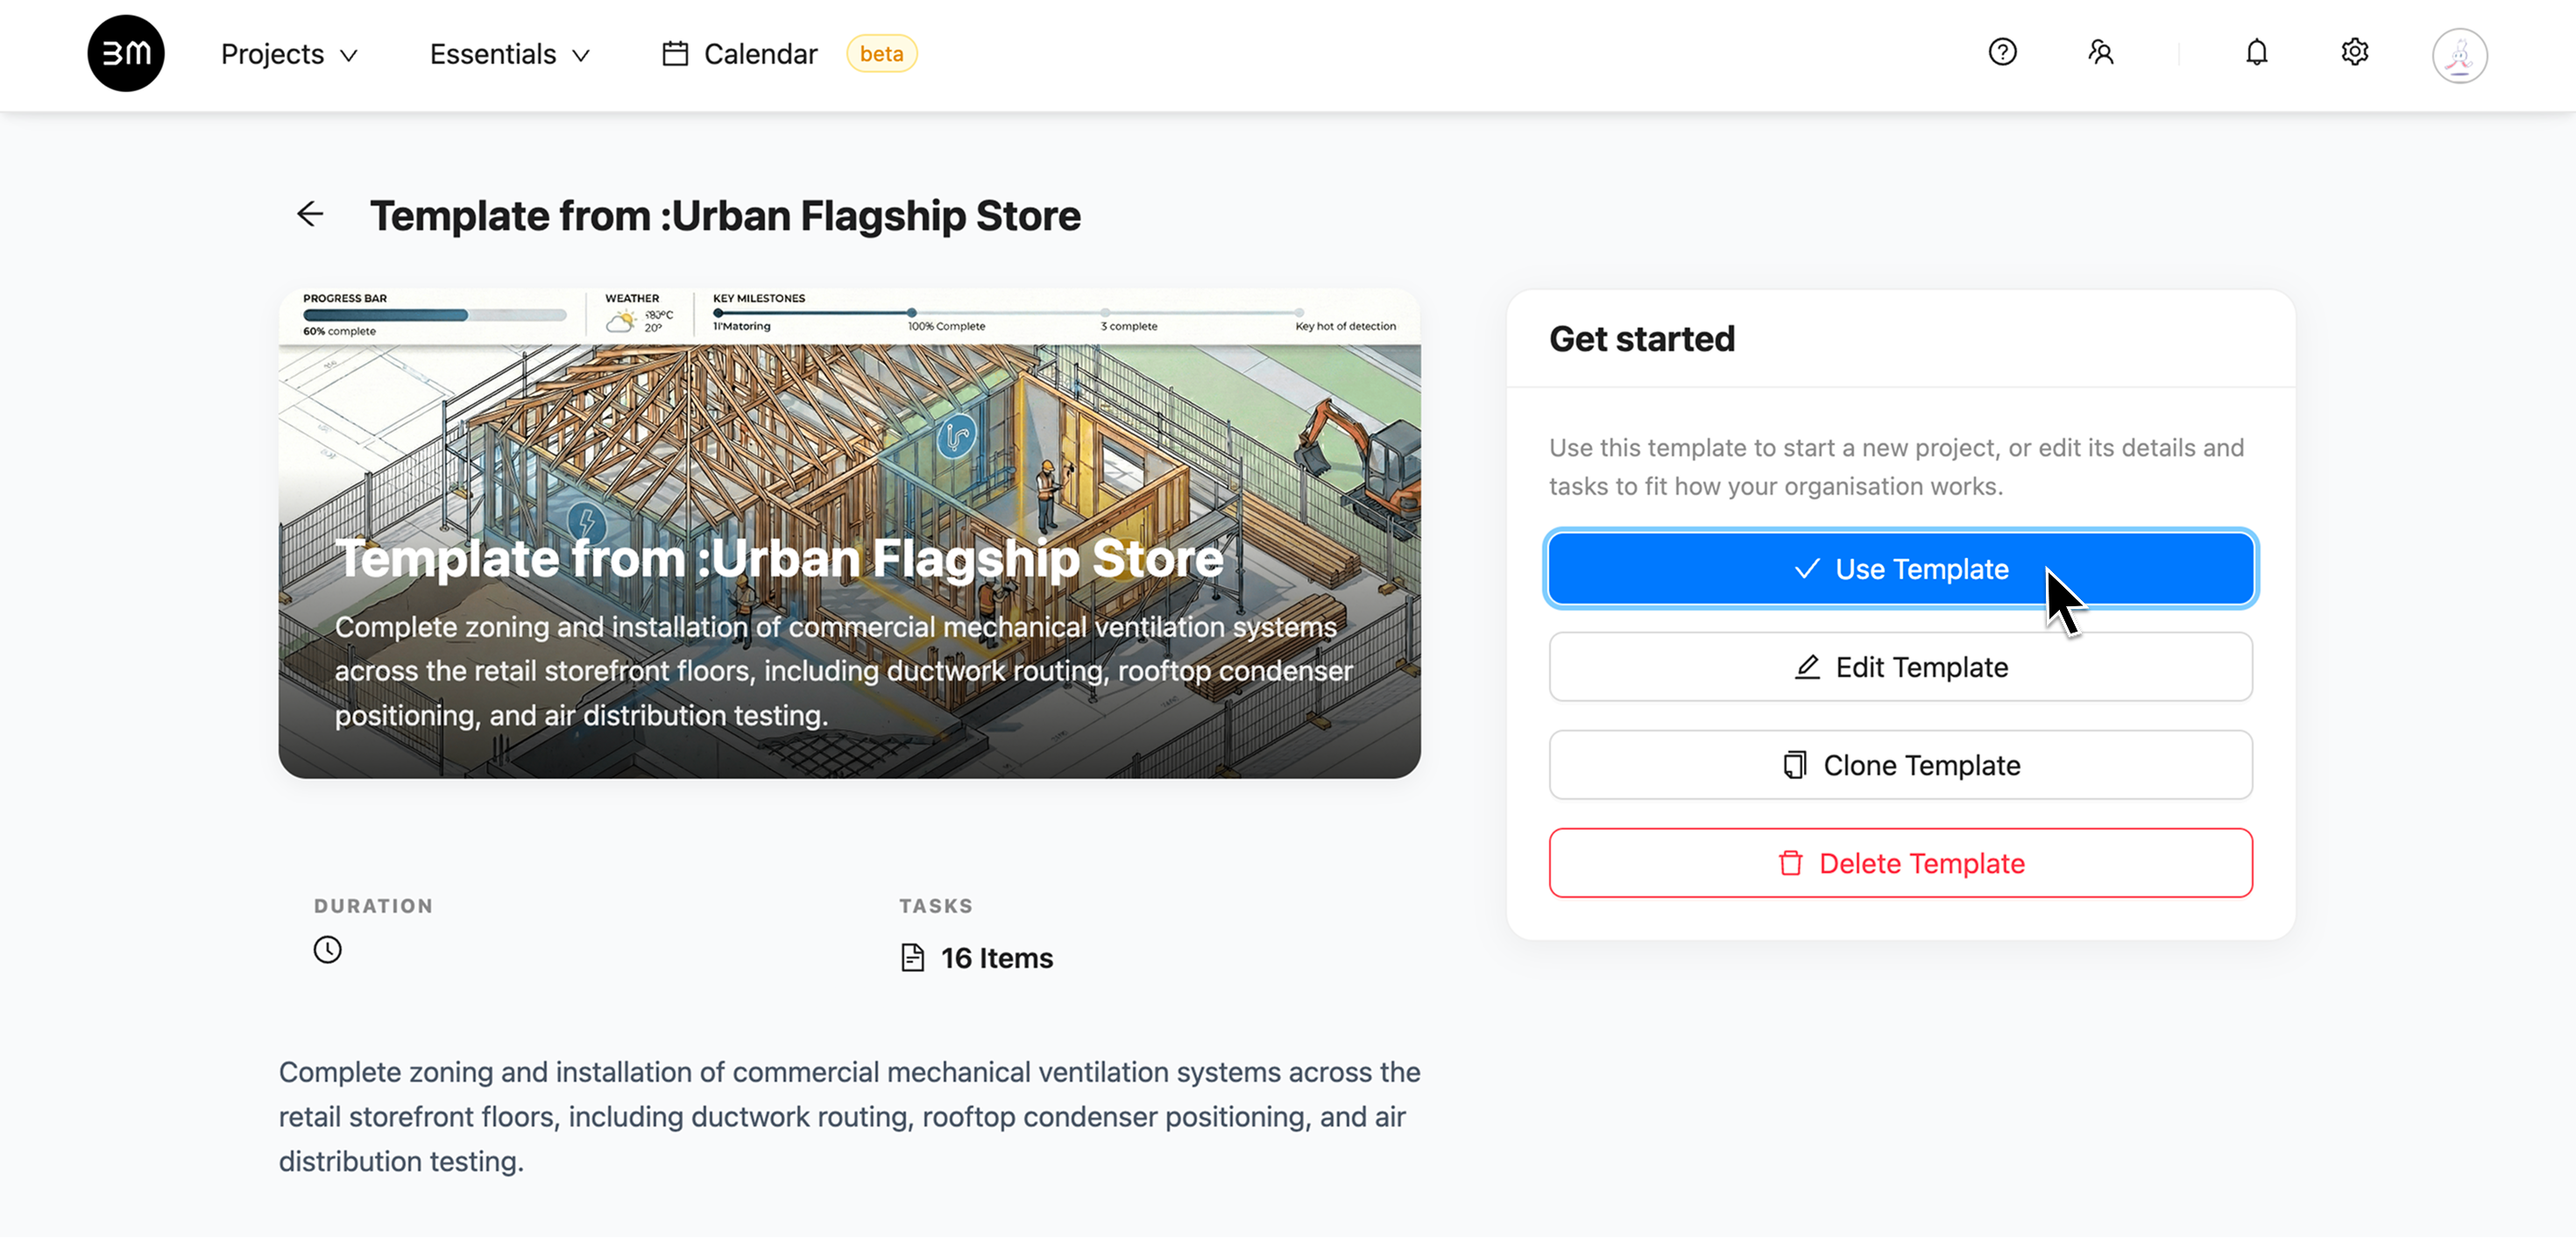
Task: Click the beta badge beside Calendar
Action: pyautogui.click(x=881, y=54)
